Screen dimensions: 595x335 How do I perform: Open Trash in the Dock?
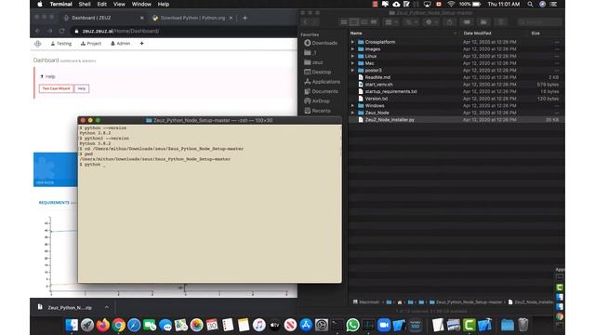[522, 325]
